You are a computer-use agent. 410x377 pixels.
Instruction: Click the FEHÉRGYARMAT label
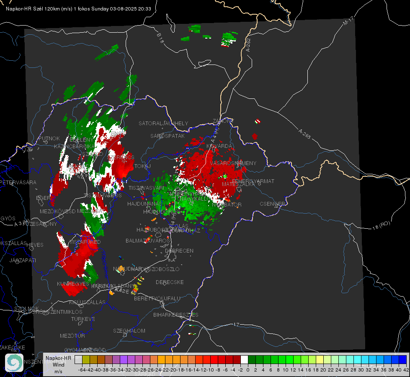[x=253, y=181]
